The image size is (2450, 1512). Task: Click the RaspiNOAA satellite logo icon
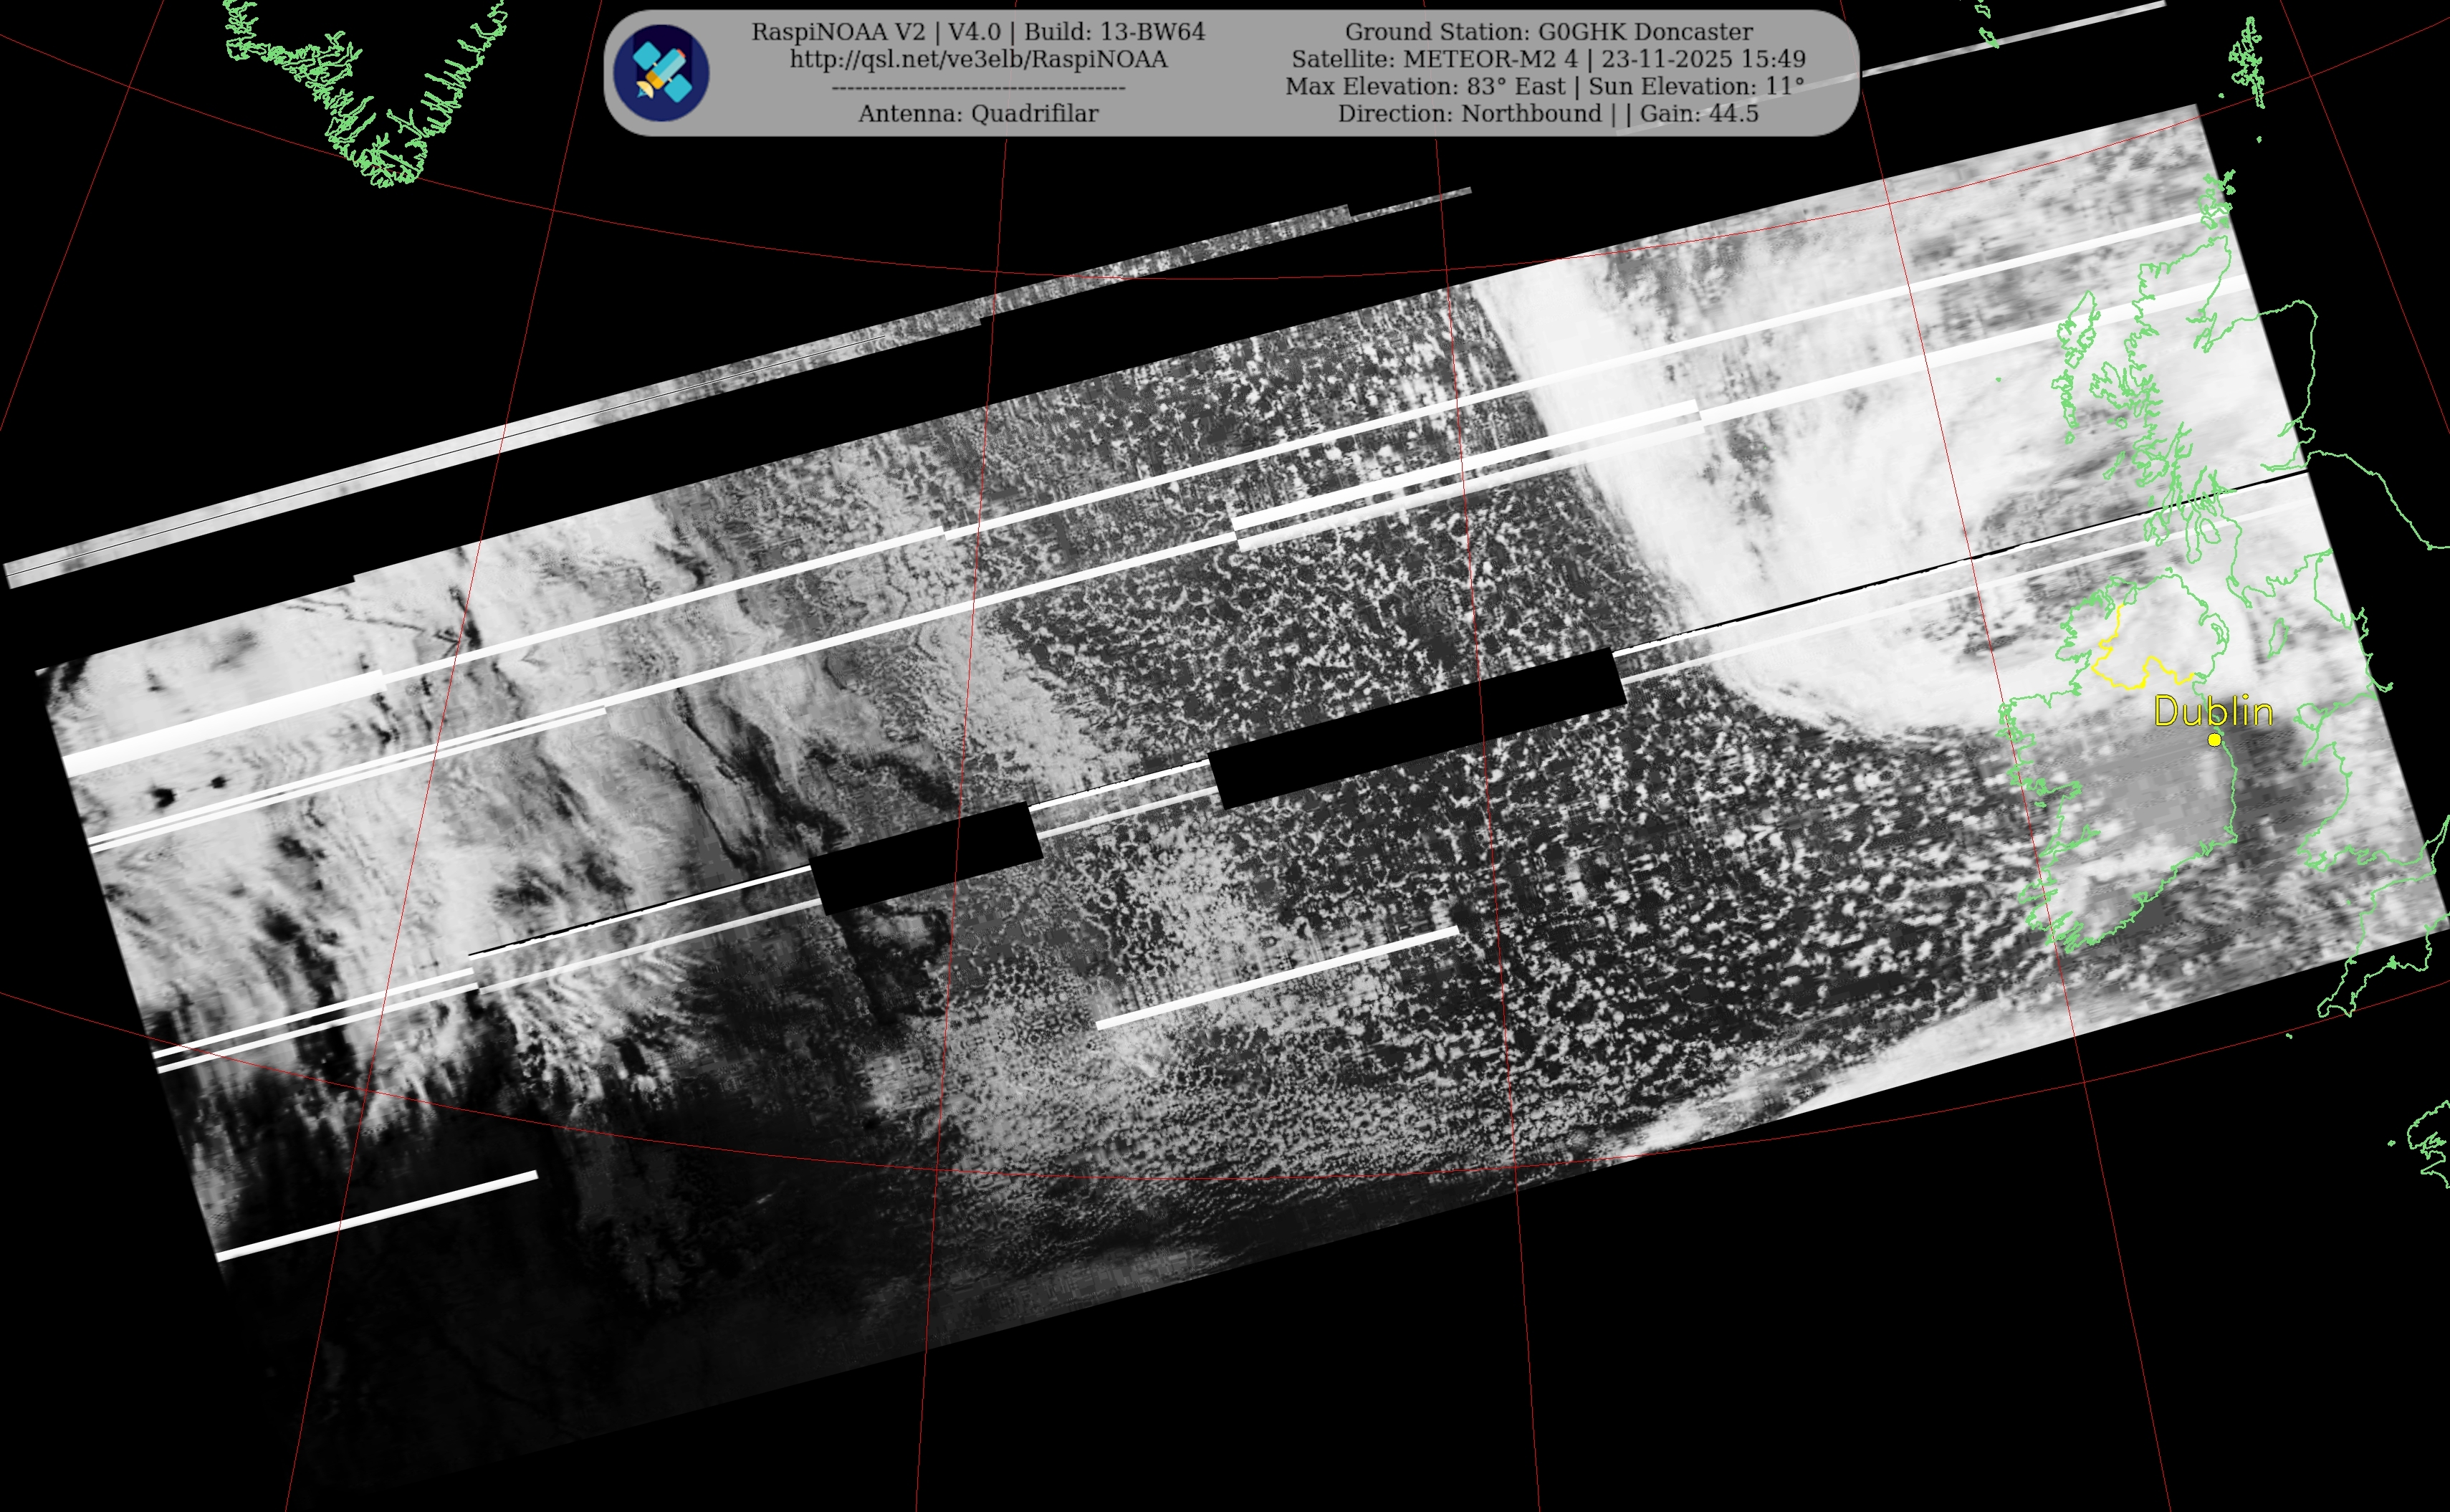[x=661, y=73]
